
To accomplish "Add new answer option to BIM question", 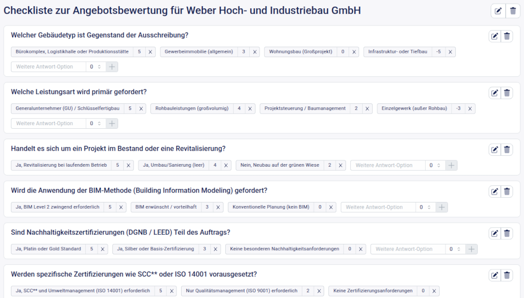I will pyautogui.click(x=442, y=207).
